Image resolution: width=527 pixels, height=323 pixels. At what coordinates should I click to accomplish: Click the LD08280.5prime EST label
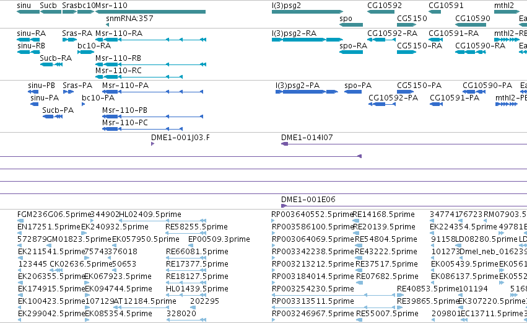tap(486, 239)
